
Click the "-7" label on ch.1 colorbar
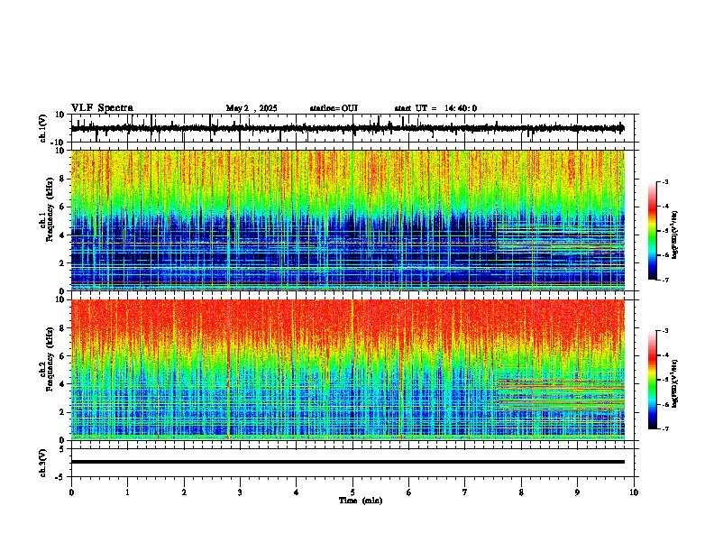click(x=665, y=280)
